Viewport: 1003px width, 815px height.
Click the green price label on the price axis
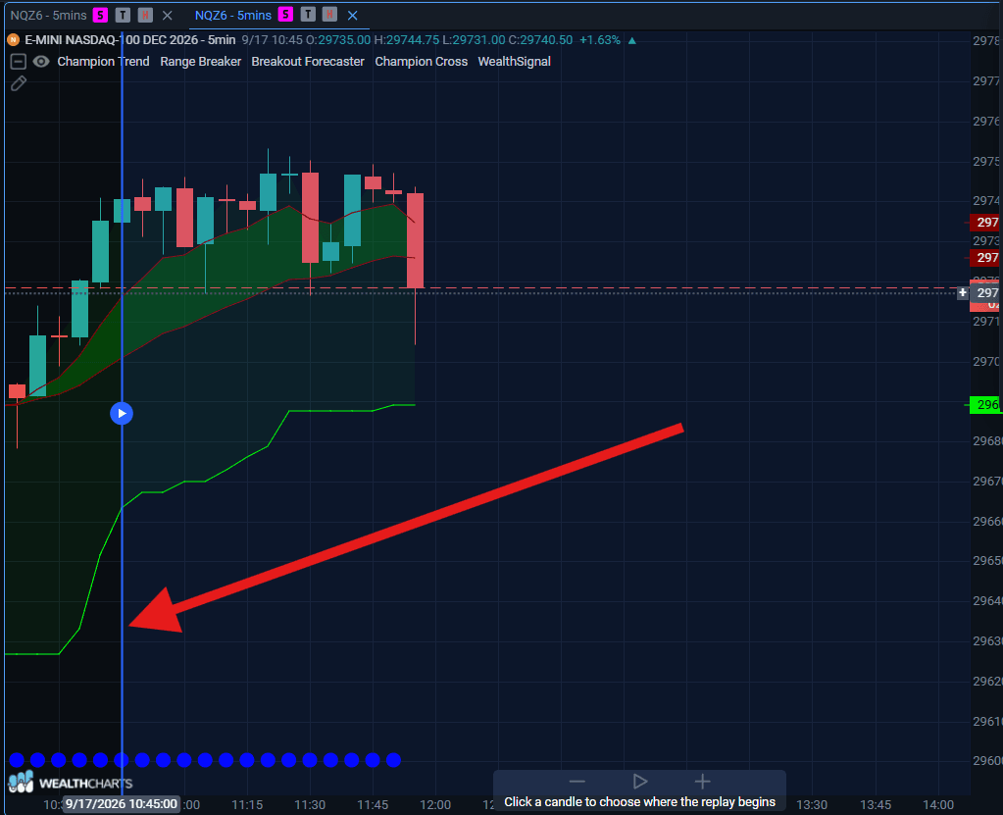pyautogui.click(x=985, y=405)
